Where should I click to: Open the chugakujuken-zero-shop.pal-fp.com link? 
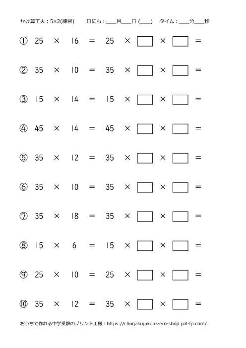click(x=157, y=324)
